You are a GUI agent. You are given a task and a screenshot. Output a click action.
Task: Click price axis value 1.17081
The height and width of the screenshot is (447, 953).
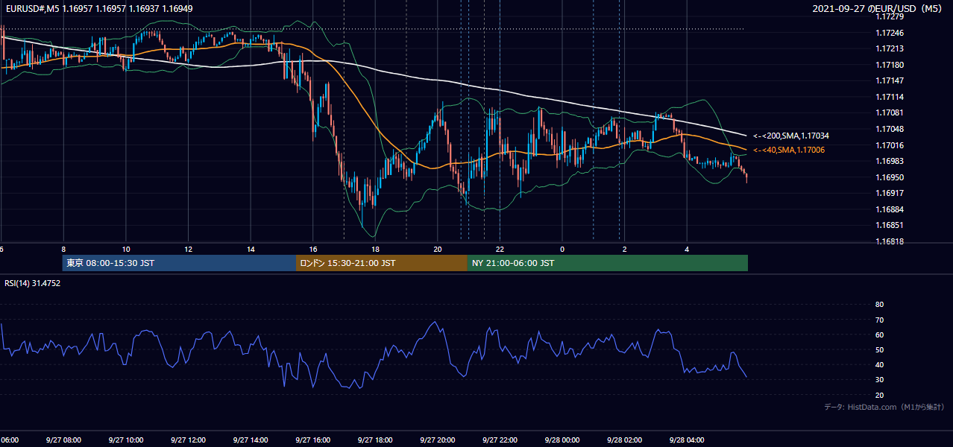[x=889, y=112]
